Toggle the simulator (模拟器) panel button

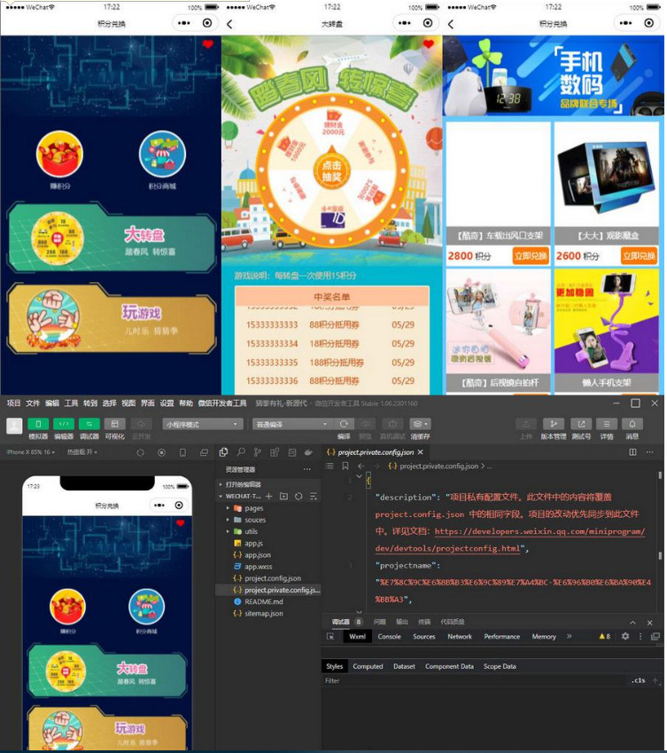coord(38,424)
